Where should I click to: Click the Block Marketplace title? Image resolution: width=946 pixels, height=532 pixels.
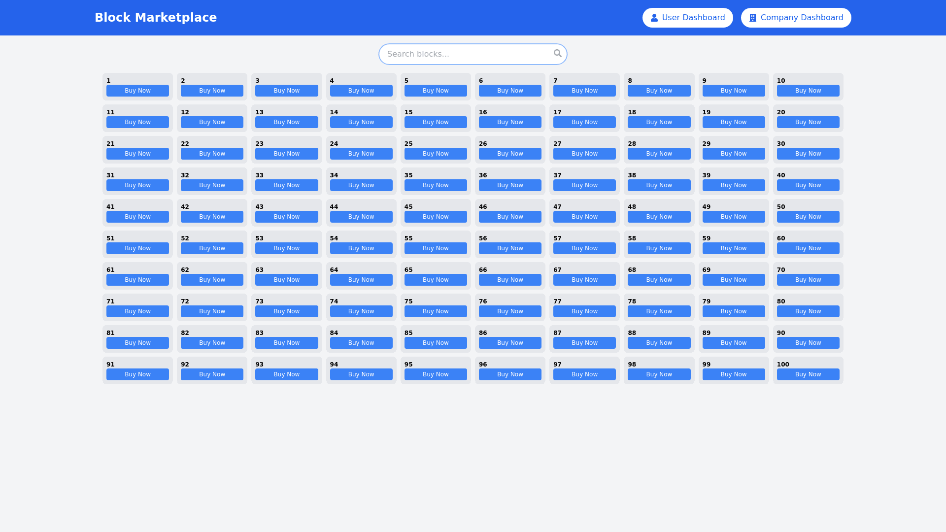[156, 17]
